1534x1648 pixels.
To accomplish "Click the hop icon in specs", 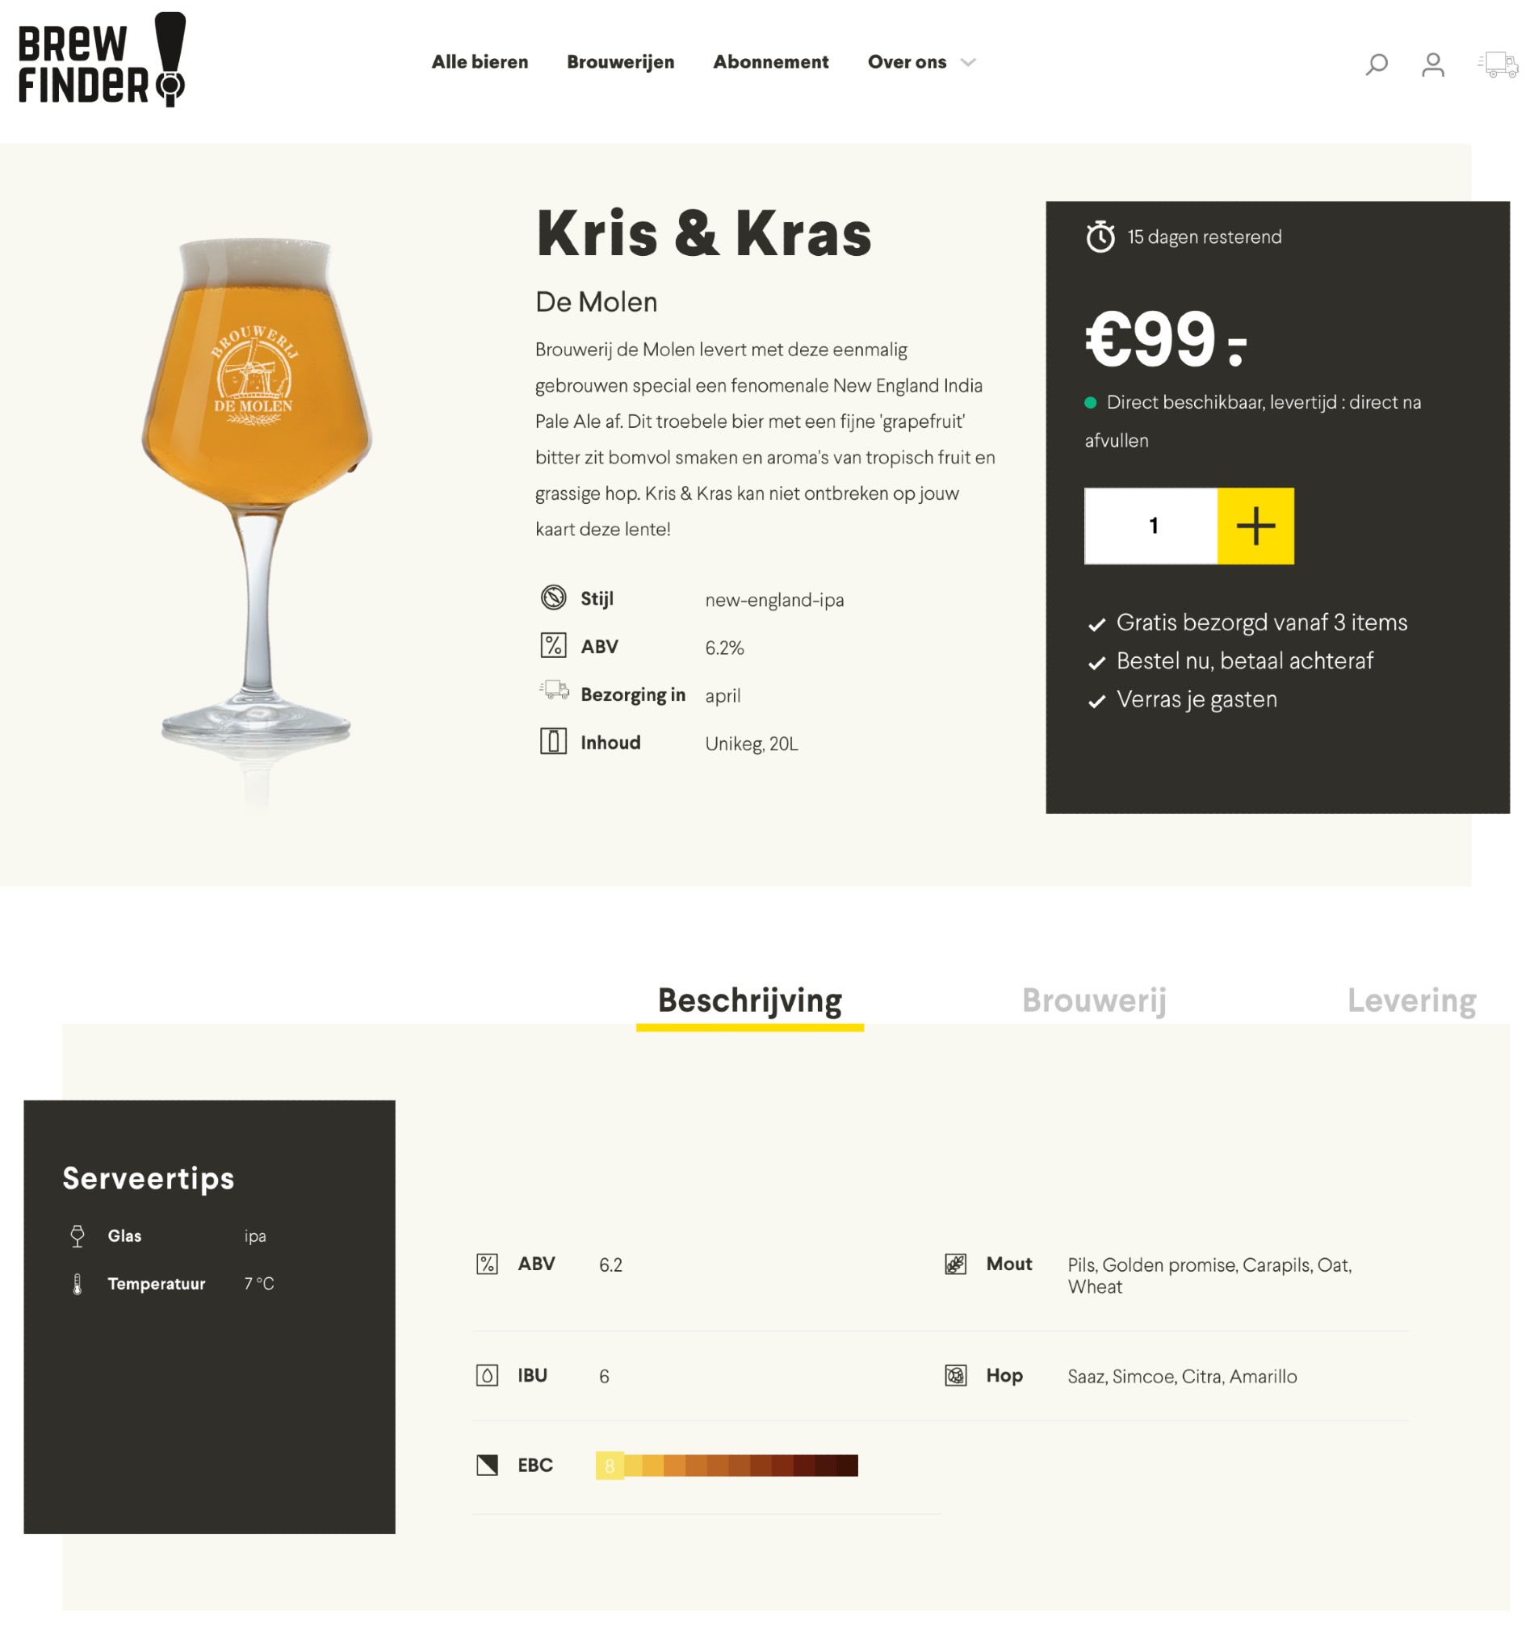I will 954,1375.
